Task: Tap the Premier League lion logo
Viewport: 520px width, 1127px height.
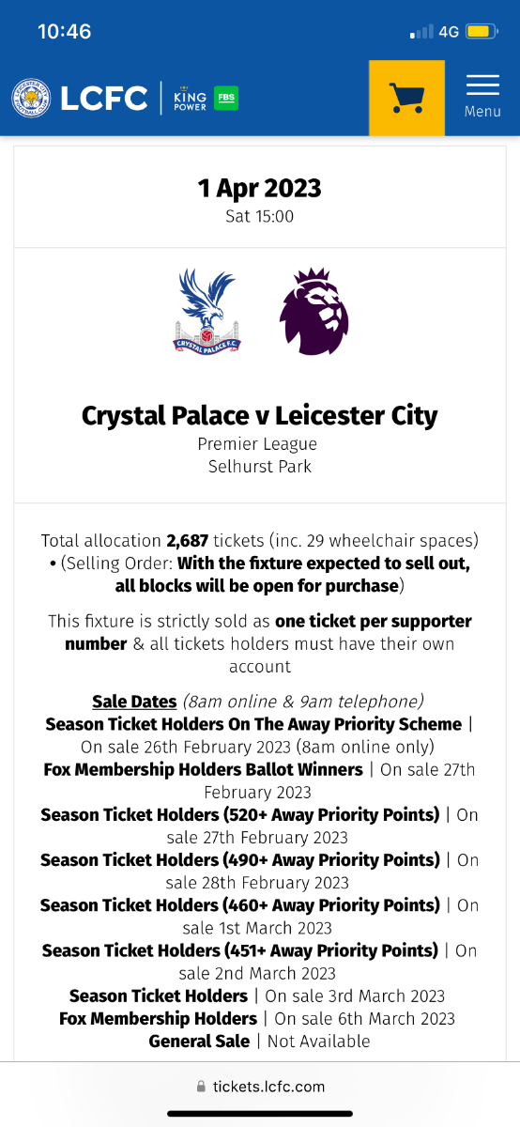Action: point(314,311)
